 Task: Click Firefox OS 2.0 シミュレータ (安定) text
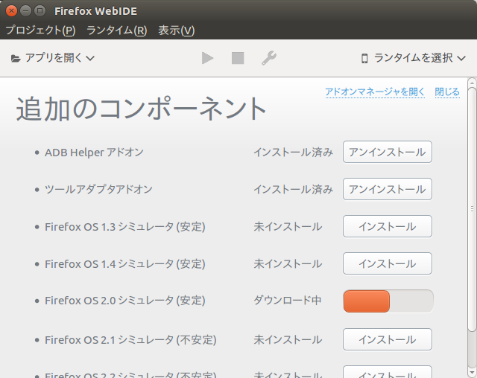[x=125, y=301]
